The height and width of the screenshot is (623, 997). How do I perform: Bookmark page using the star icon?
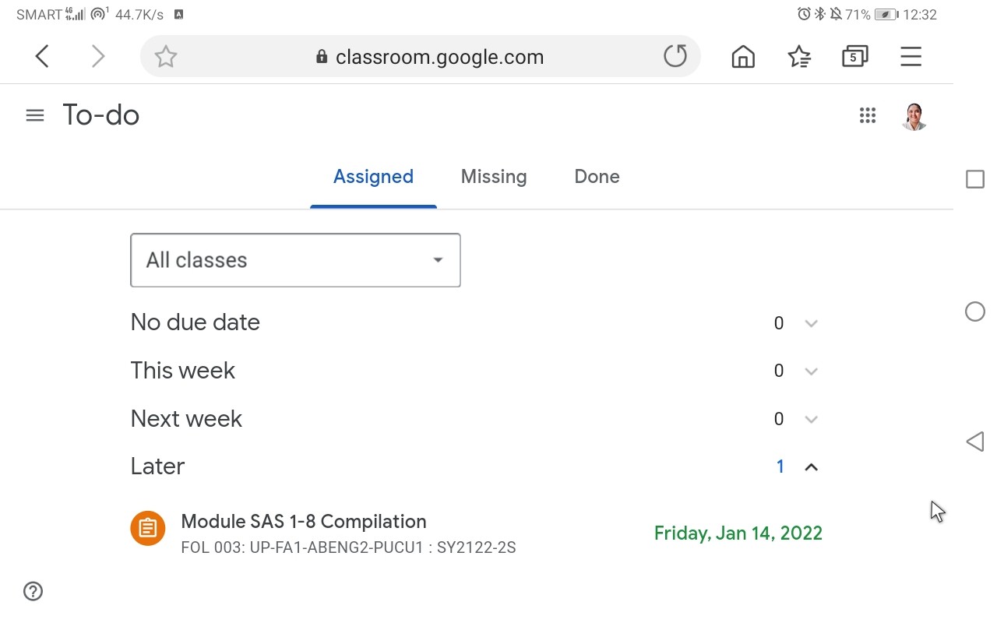[x=165, y=57]
